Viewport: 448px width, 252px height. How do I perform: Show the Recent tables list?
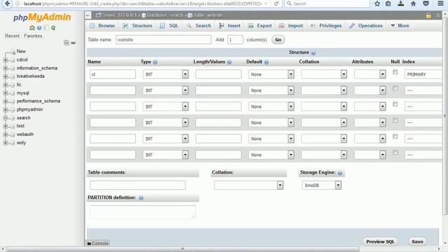(x=13, y=36)
